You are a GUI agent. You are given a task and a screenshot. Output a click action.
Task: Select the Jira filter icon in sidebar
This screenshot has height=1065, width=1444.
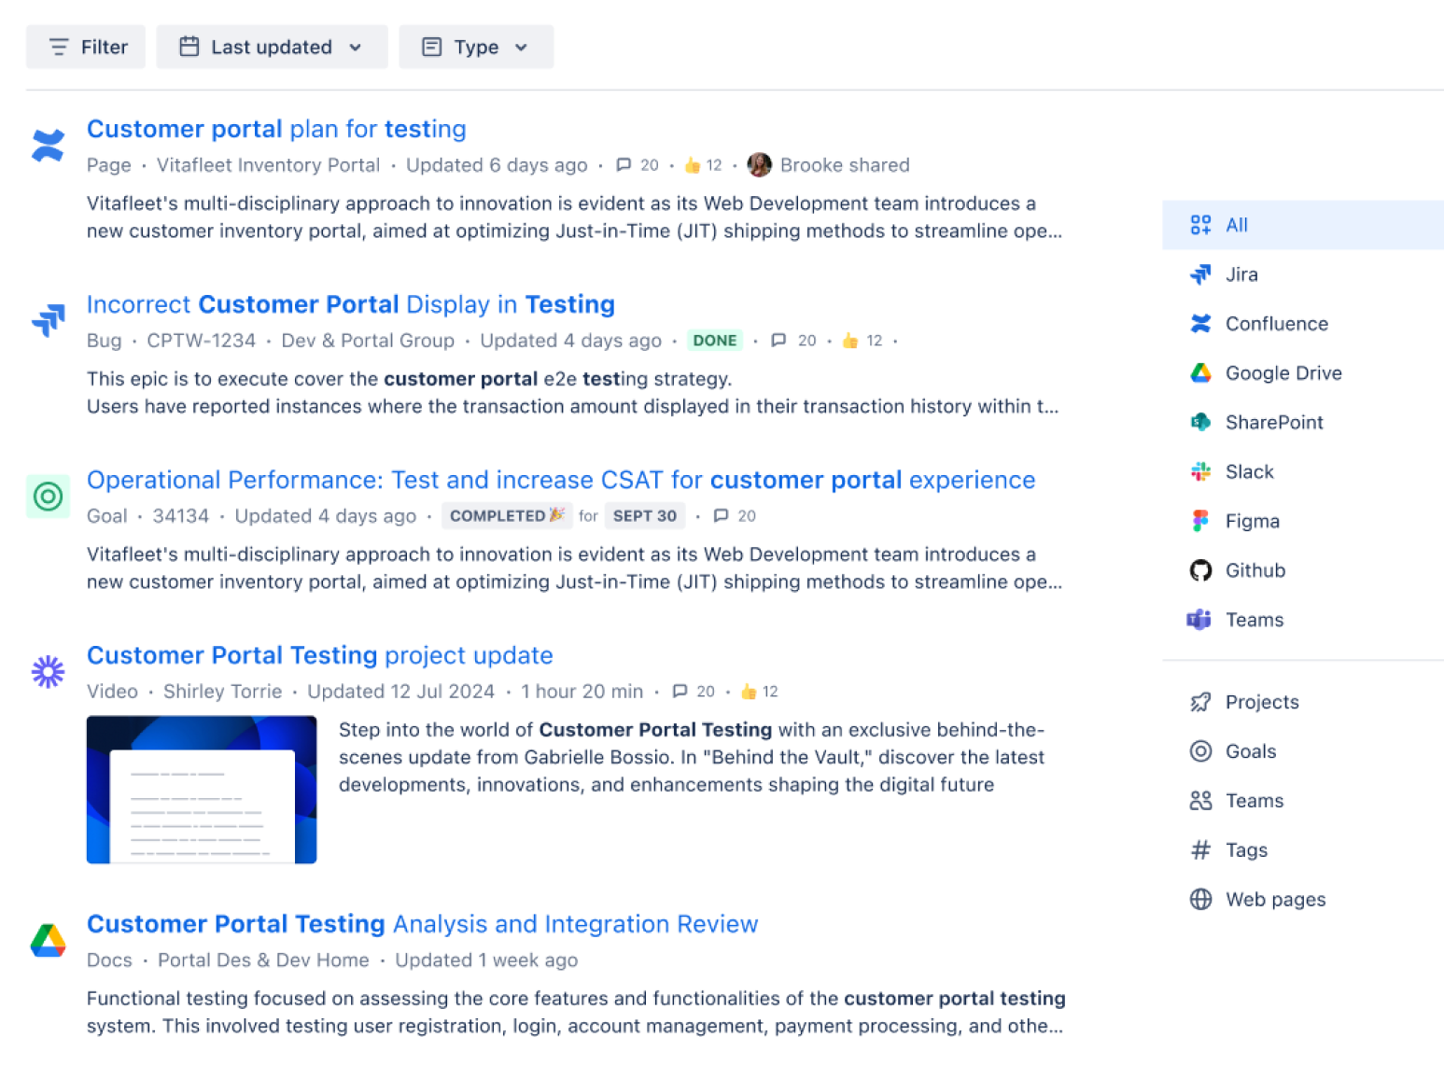1200,274
